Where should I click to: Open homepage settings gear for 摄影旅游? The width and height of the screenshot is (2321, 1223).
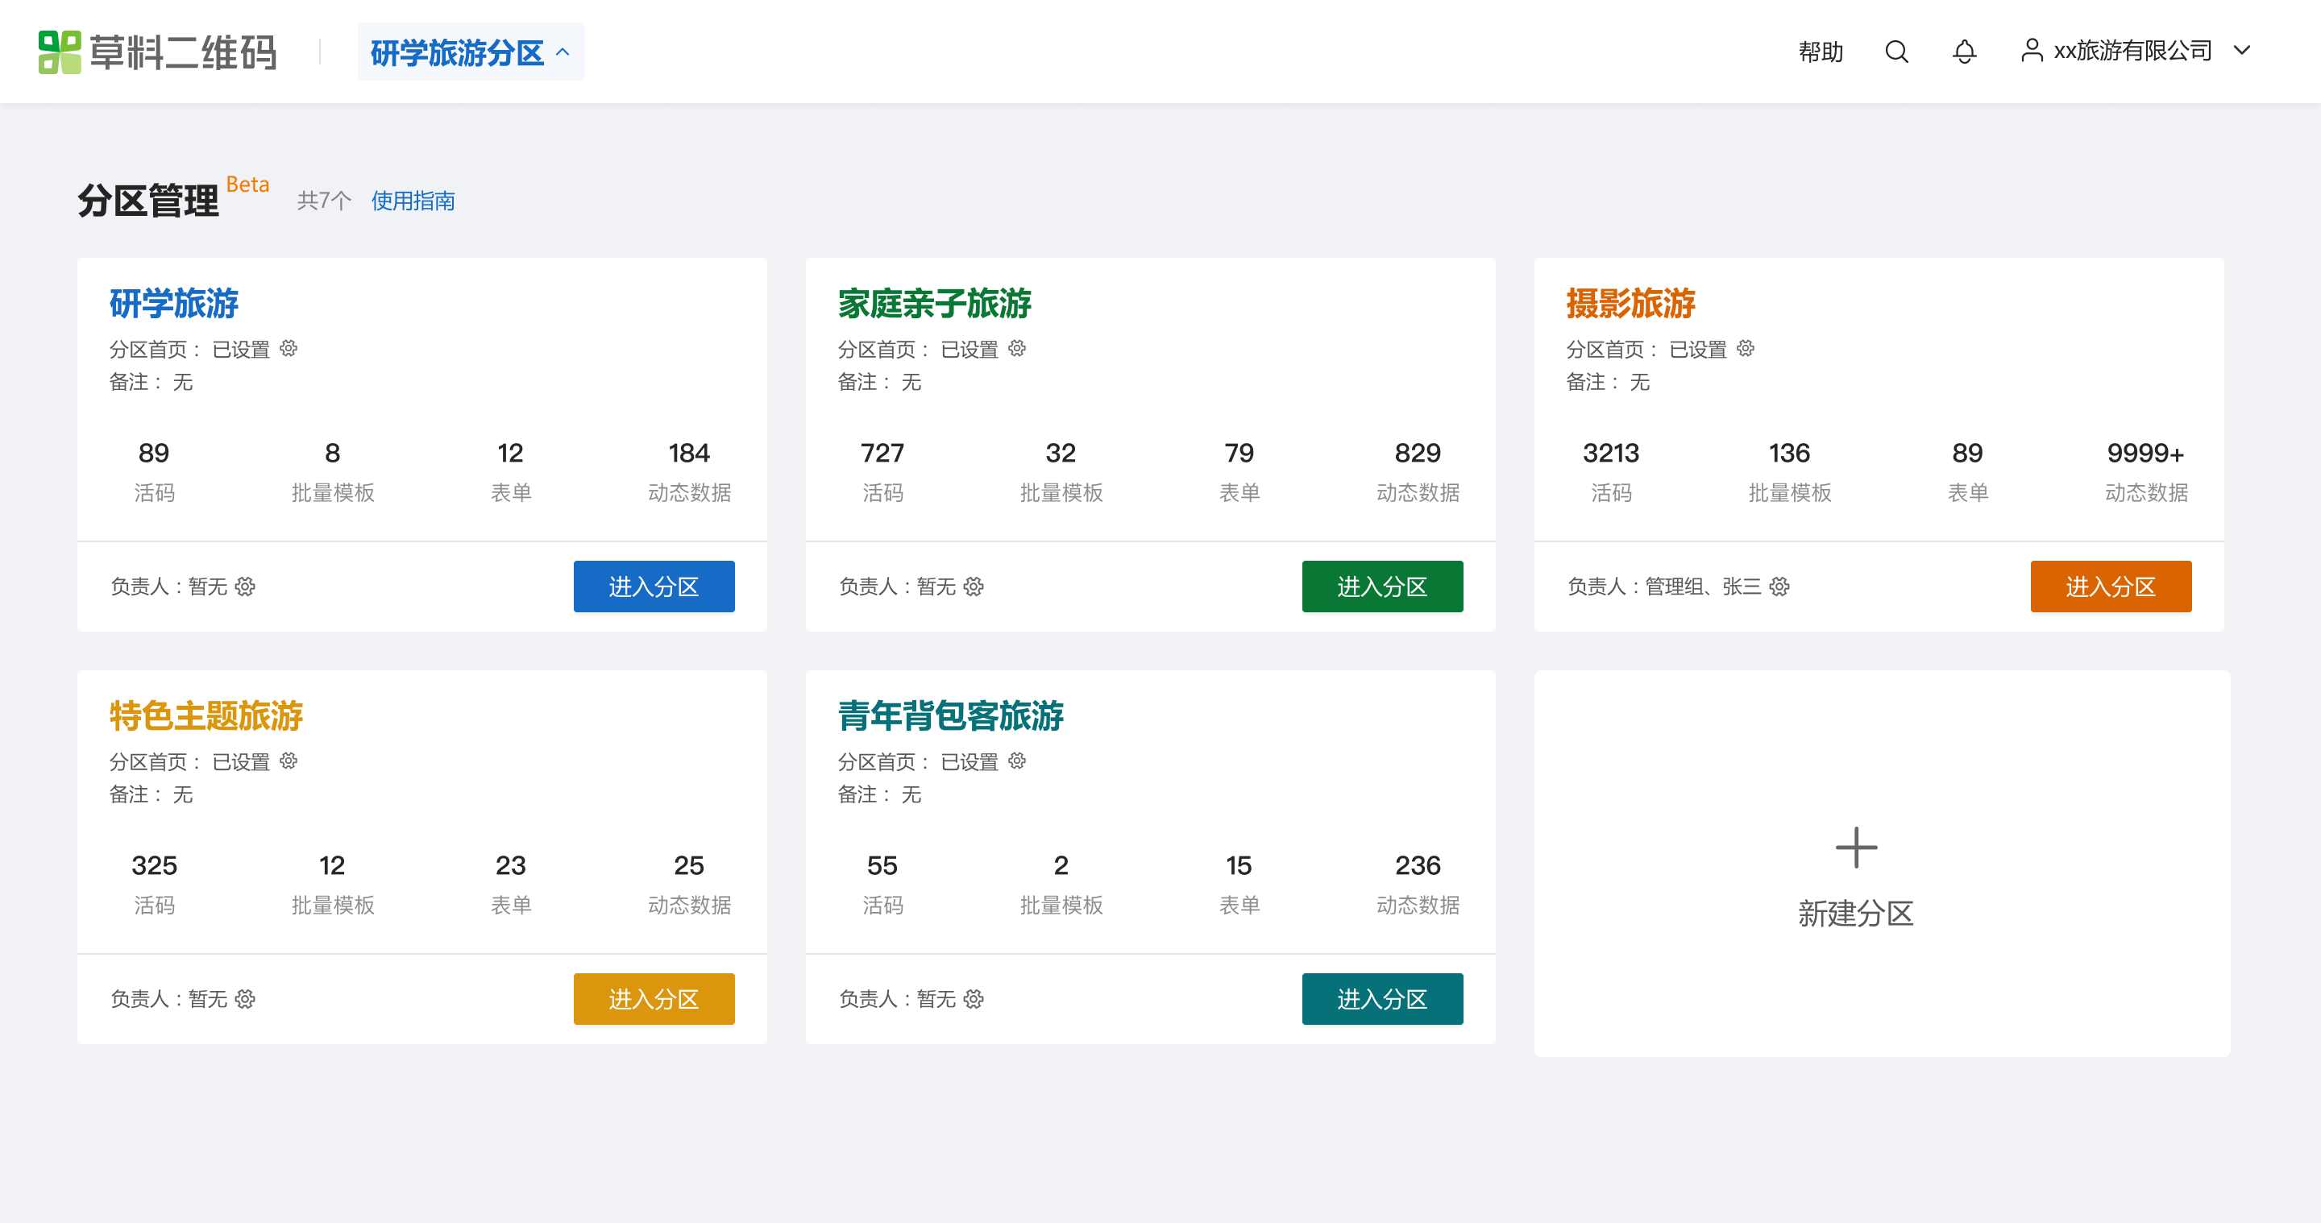tap(1746, 347)
